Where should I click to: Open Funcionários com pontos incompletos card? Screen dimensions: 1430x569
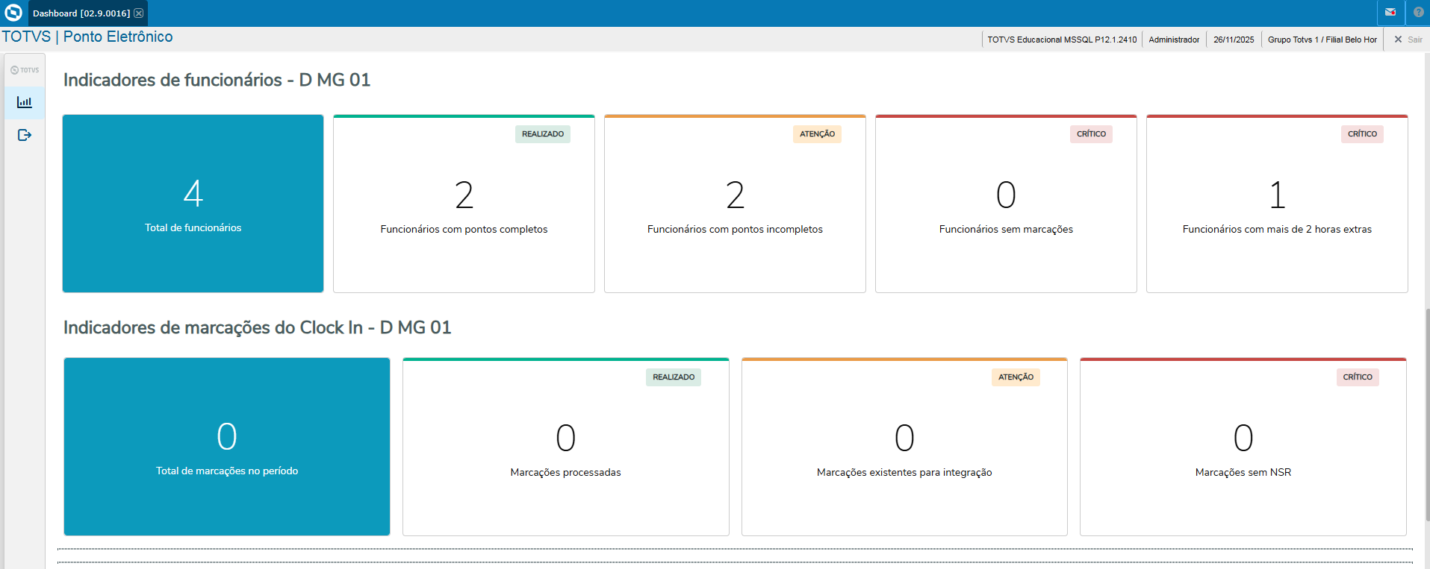735,204
